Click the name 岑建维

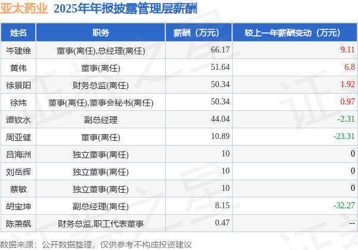[18, 51]
